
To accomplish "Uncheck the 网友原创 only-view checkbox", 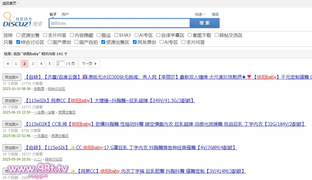I will tap(135, 42).
